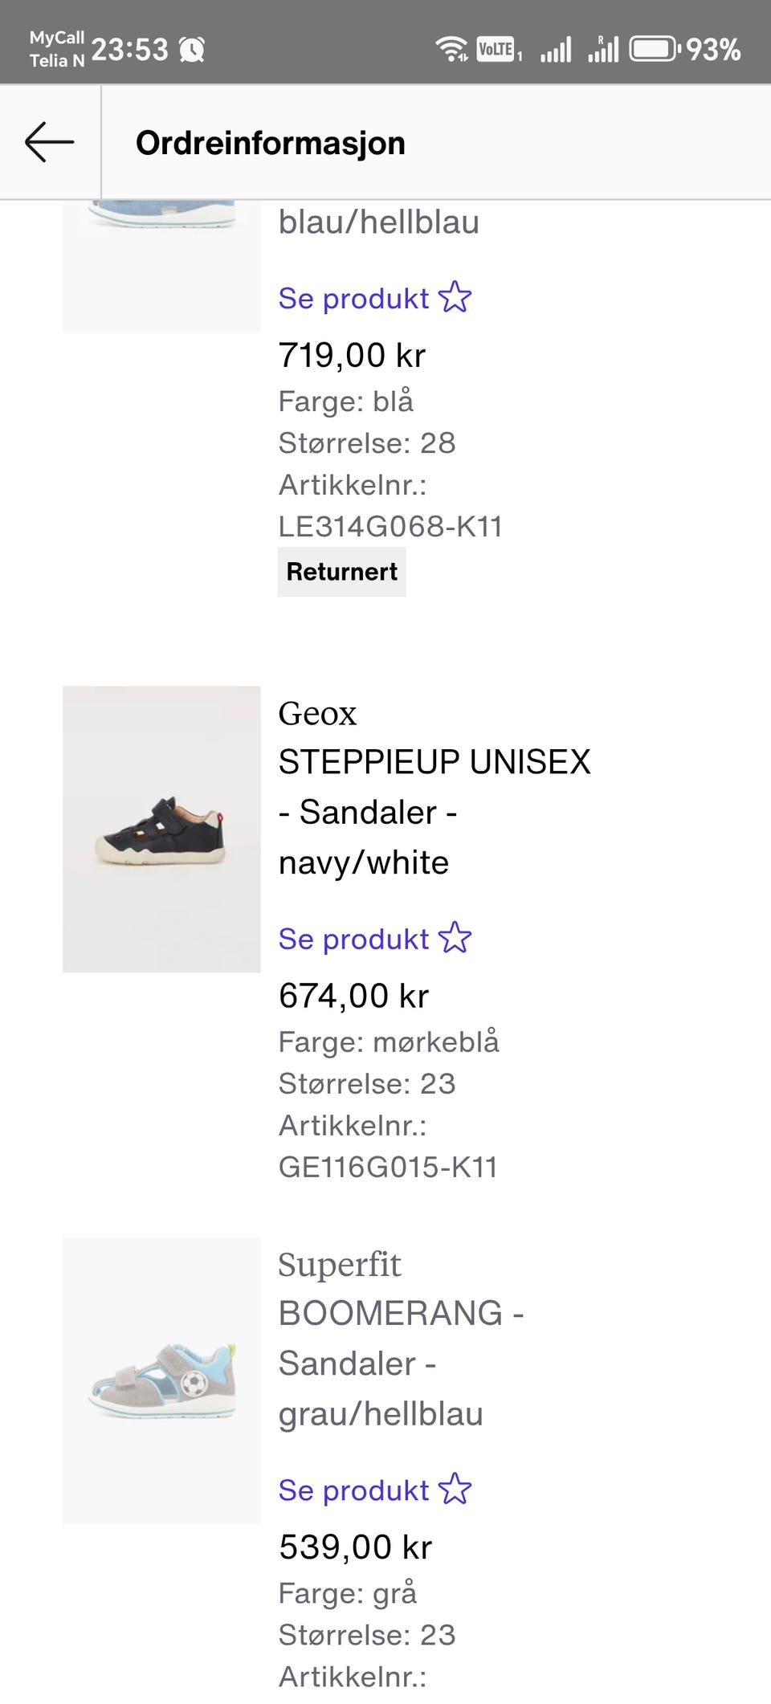Open 'Se produkt' link for Superfit Boomerang
The image size is (771, 1704).
[353, 1490]
